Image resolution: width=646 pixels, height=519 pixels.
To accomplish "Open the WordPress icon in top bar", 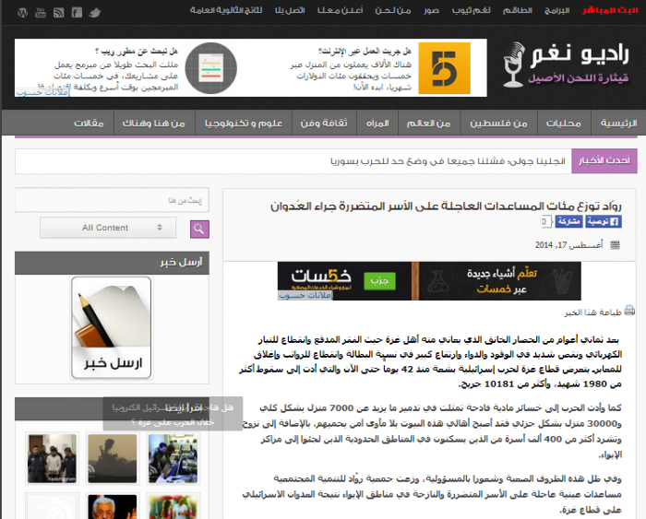I will pos(21,12).
